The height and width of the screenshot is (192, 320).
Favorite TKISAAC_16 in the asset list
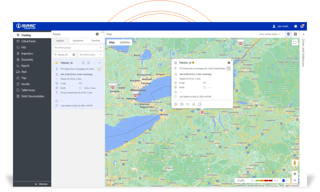tap(88, 63)
